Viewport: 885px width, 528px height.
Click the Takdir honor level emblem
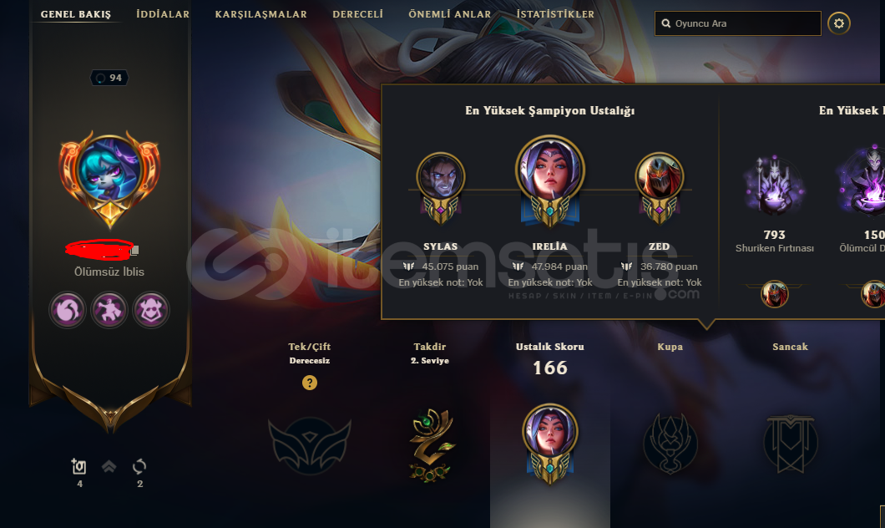[431, 445]
